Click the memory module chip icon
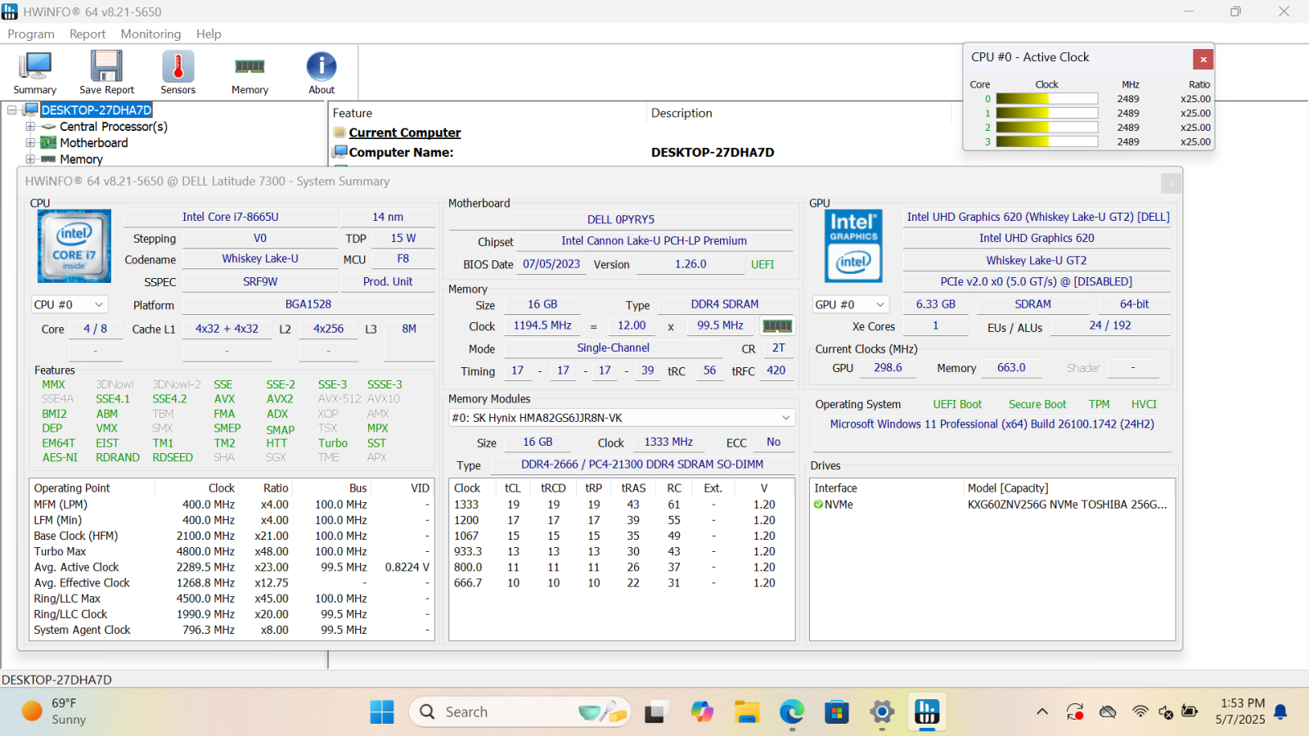Viewport: 1309px width, 736px height. click(776, 325)
